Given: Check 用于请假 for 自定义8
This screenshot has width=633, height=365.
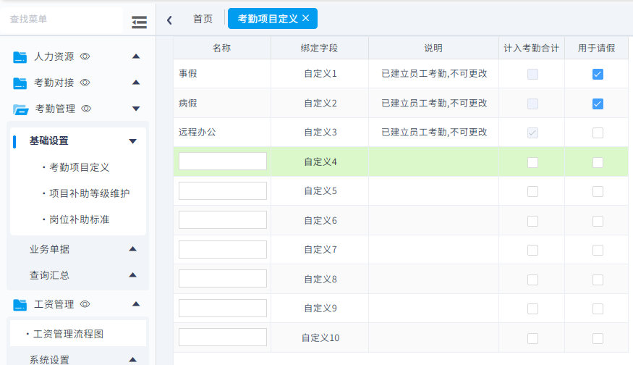Looking at the screenshot, I should coord(598,280).
